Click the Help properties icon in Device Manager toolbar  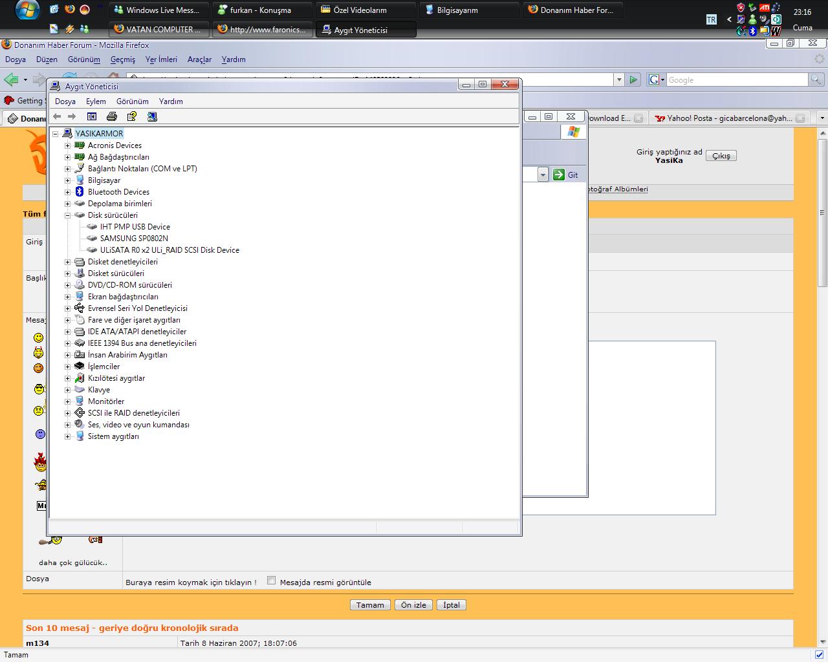point(132,116)
